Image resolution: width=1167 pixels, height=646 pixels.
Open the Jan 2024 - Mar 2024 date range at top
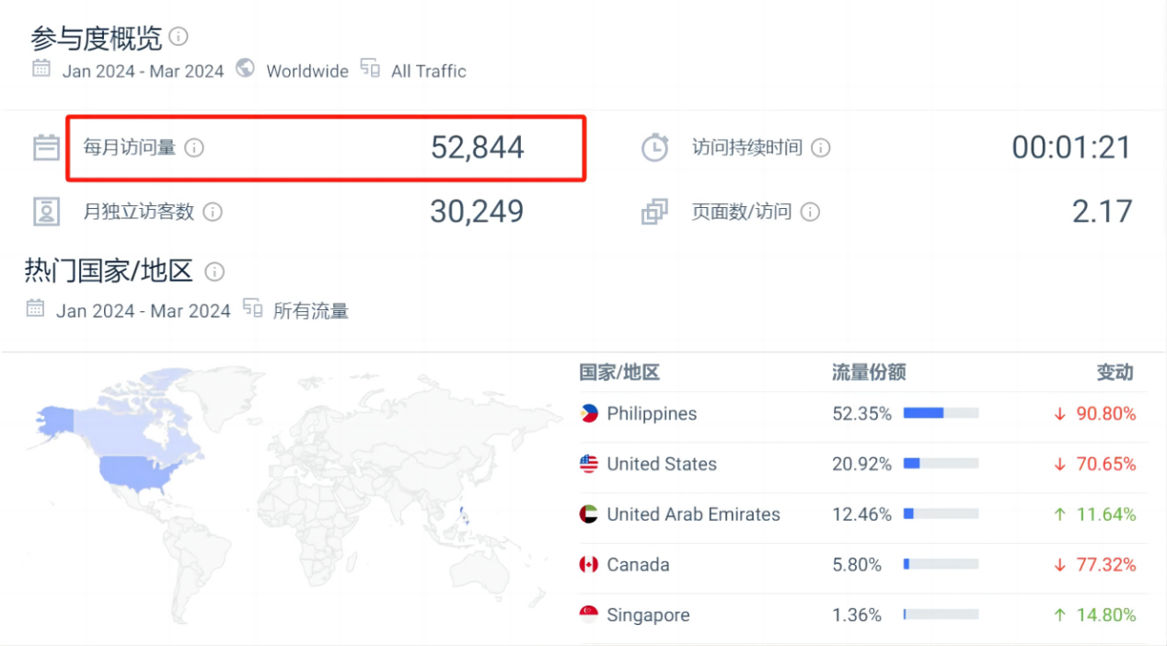pyautogui.click(x=143, y=71)
